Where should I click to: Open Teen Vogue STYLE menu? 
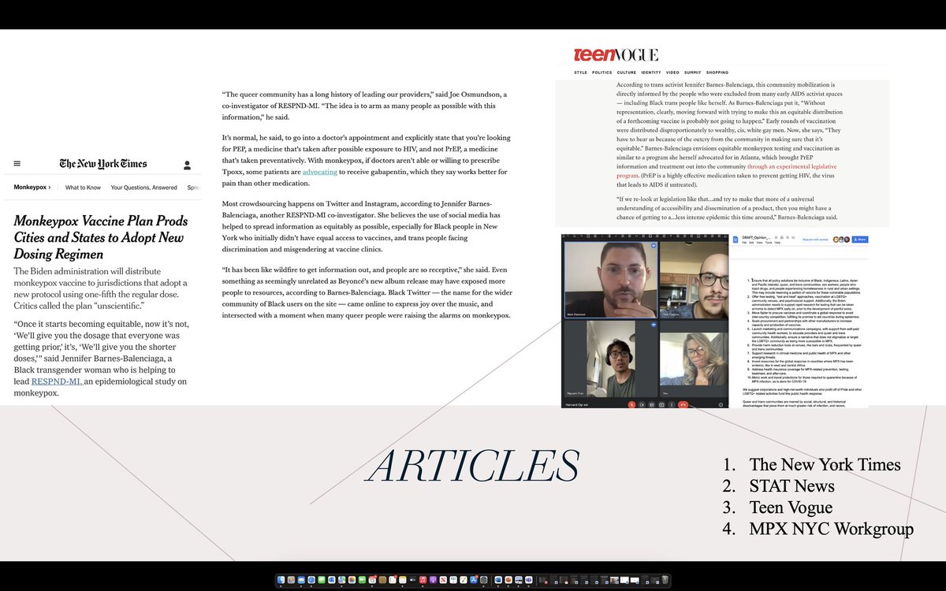click(580, 72)
